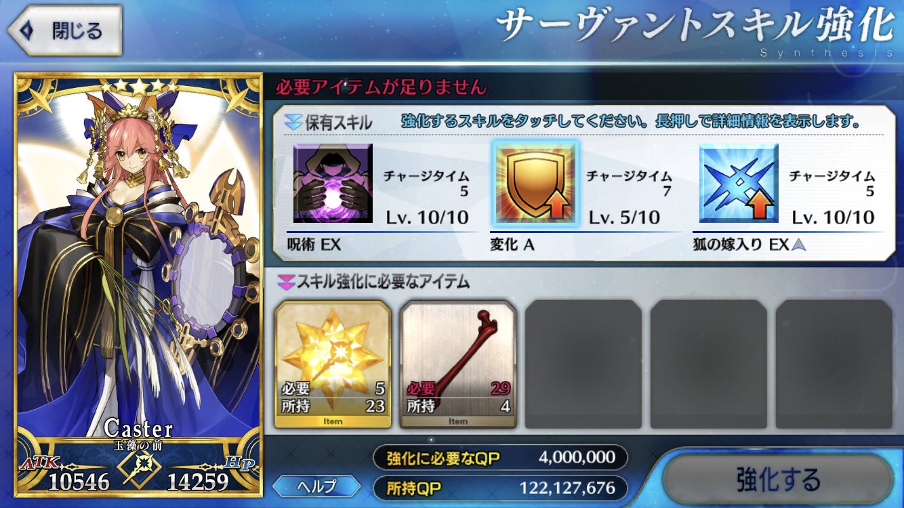The width and height of the screenshot is (904, 508).
Task: Tap the upgrade arrow beside 狐の嫁入り EX
Action: pyautogui.click(x=800, y=245)
